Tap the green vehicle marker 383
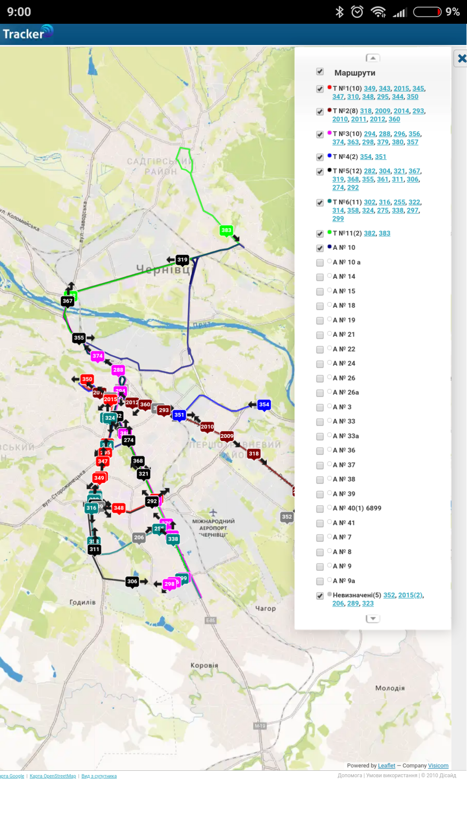This screenshot has height=830, width=467. point(226,230)
